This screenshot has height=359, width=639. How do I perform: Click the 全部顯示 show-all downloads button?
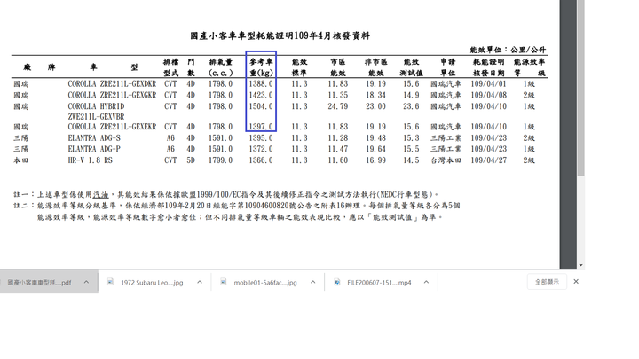(547, 282)
